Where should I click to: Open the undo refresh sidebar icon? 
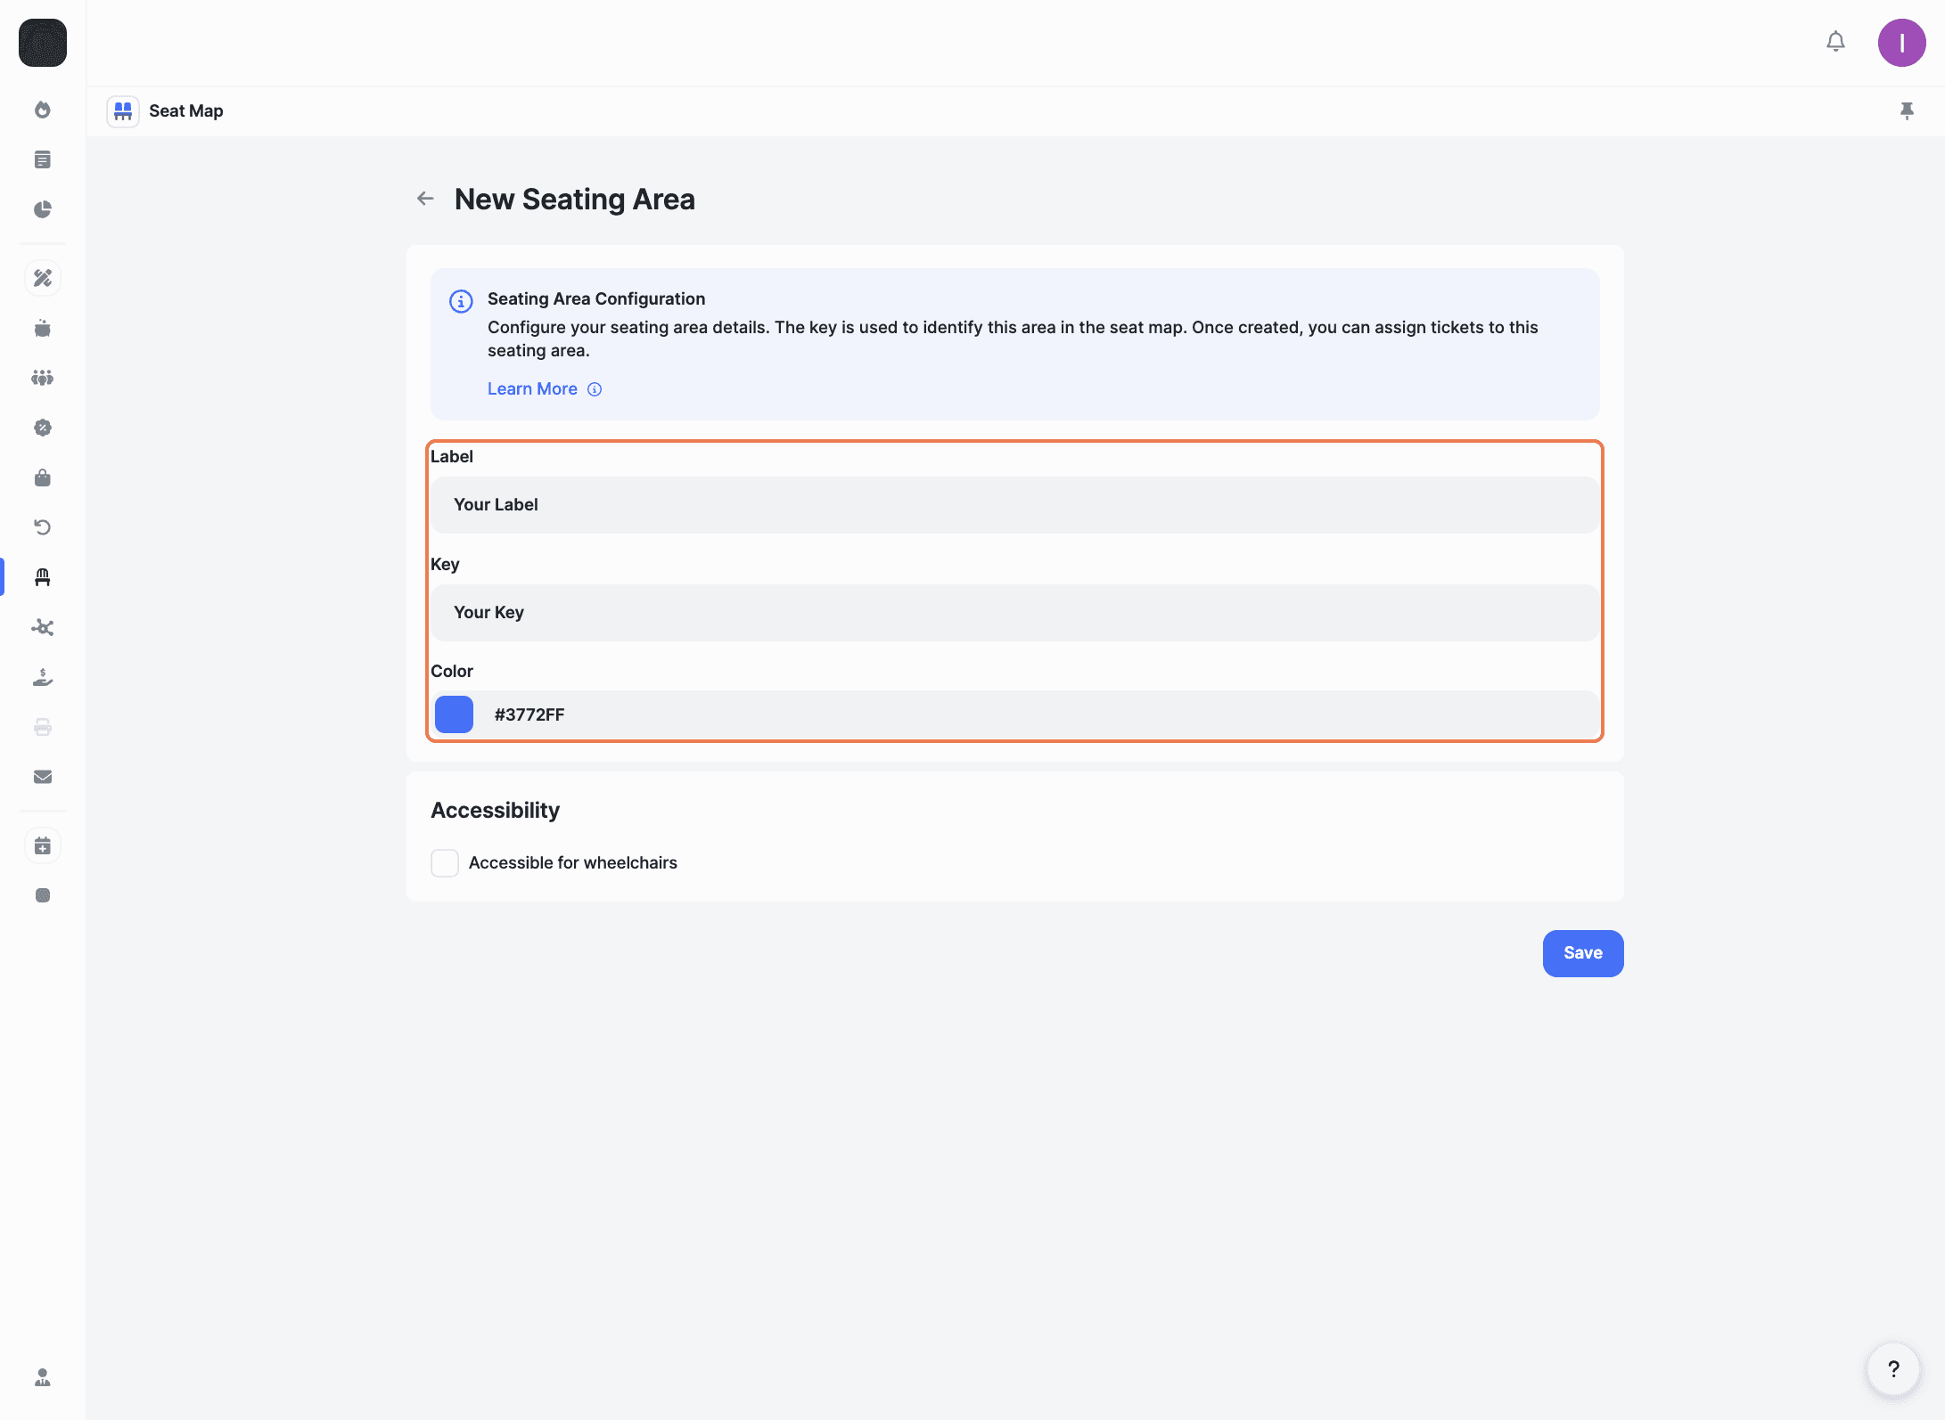43,527
